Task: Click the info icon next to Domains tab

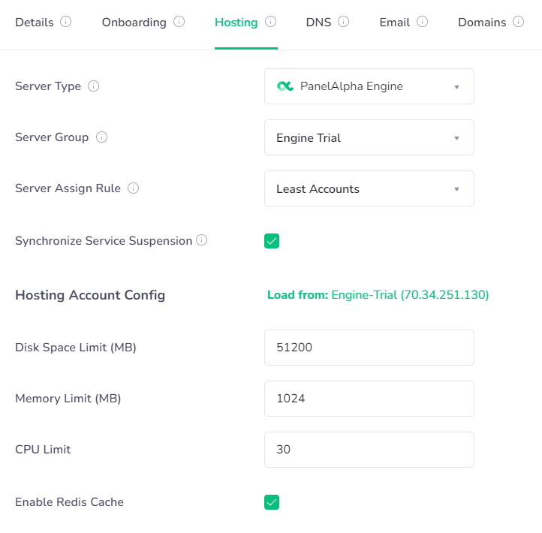Action: pos(518,22)
